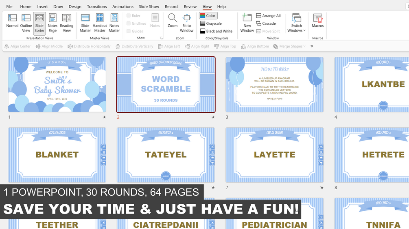Click transition star under slide 1
This screenshot has height=229, width=409.
[104, 118]
